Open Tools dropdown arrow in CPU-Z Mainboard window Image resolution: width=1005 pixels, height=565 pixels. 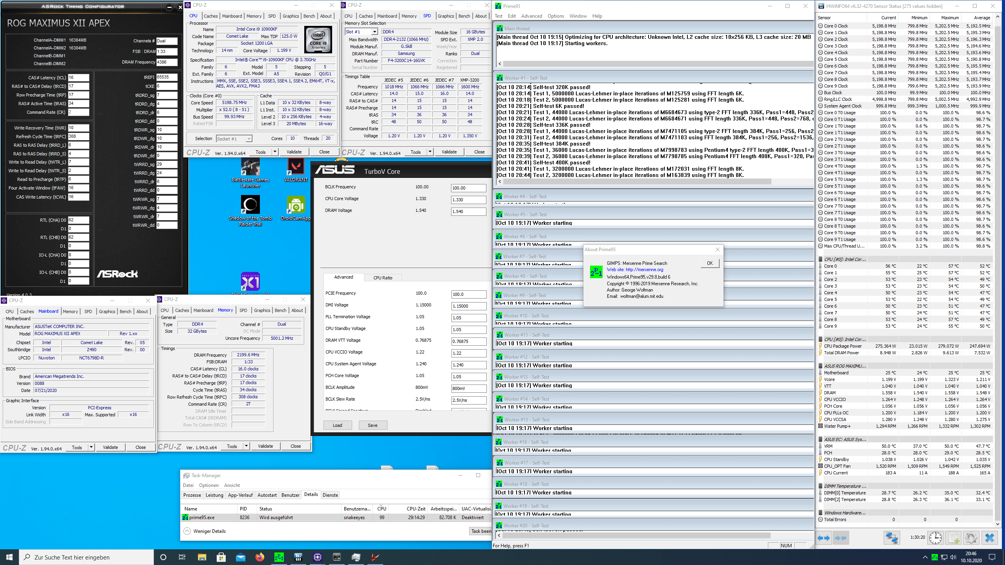coord(91,447)
